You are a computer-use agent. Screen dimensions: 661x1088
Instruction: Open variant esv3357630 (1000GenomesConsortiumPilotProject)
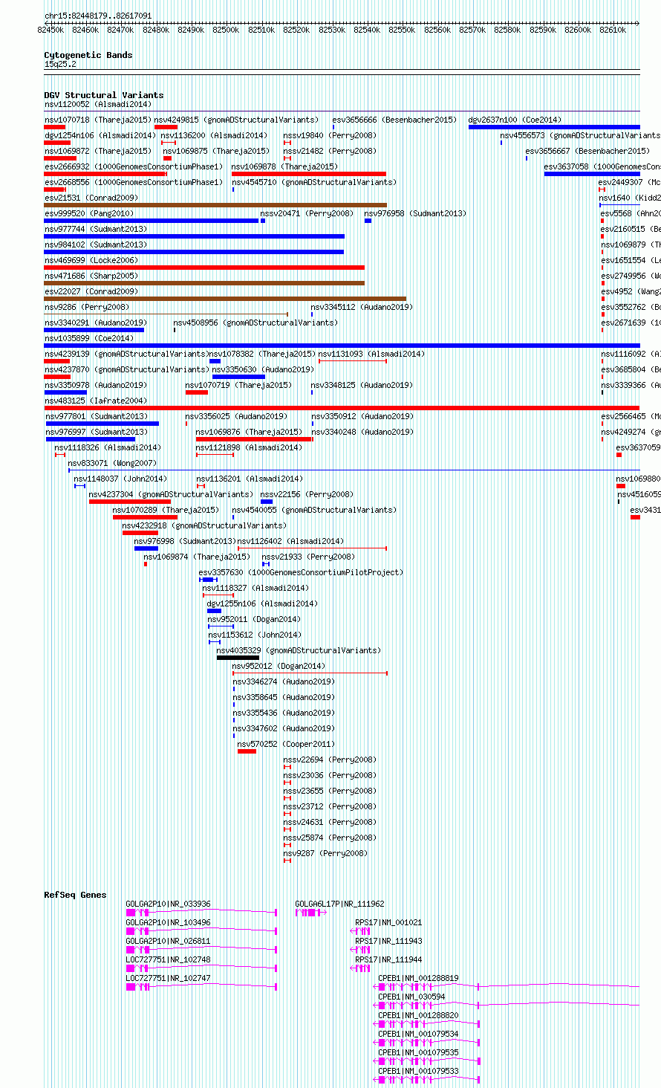point(301,572)
